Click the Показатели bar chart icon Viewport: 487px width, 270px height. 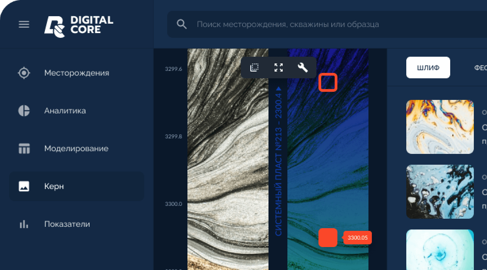(x=24, y=224)
